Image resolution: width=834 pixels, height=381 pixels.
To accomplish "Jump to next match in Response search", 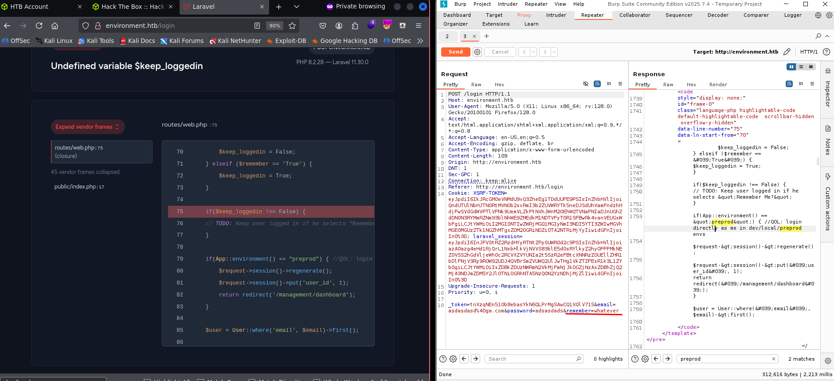I will pyautogui.click(x=667, y=359).
